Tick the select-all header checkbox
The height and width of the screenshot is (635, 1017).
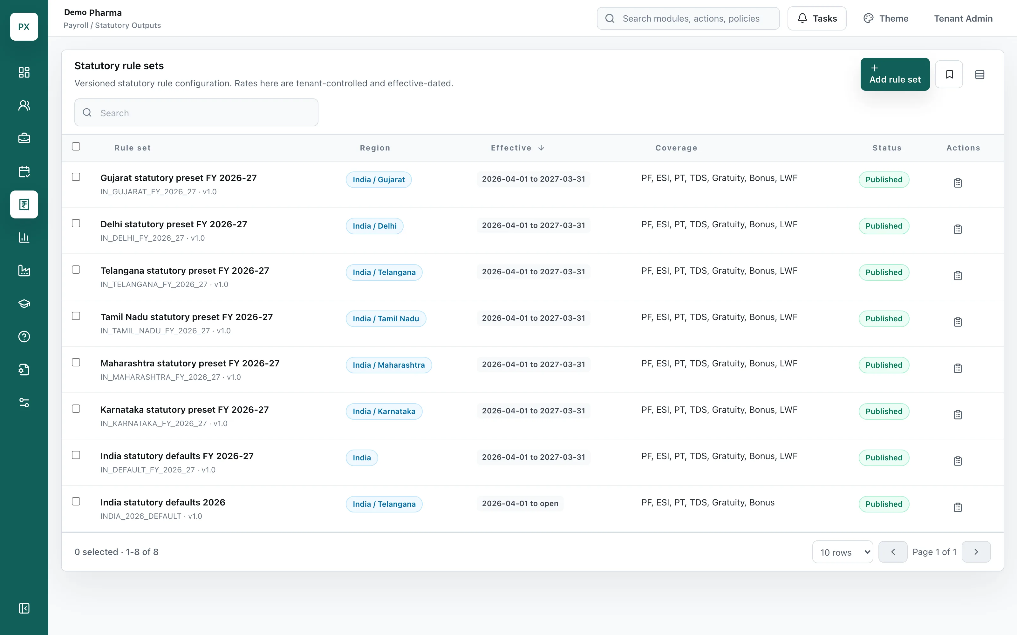pyautogui.click(x=76, y=147)
